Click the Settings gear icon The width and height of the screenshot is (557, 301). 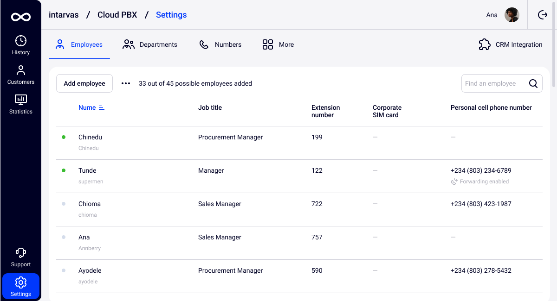click(x=21, y=282)
